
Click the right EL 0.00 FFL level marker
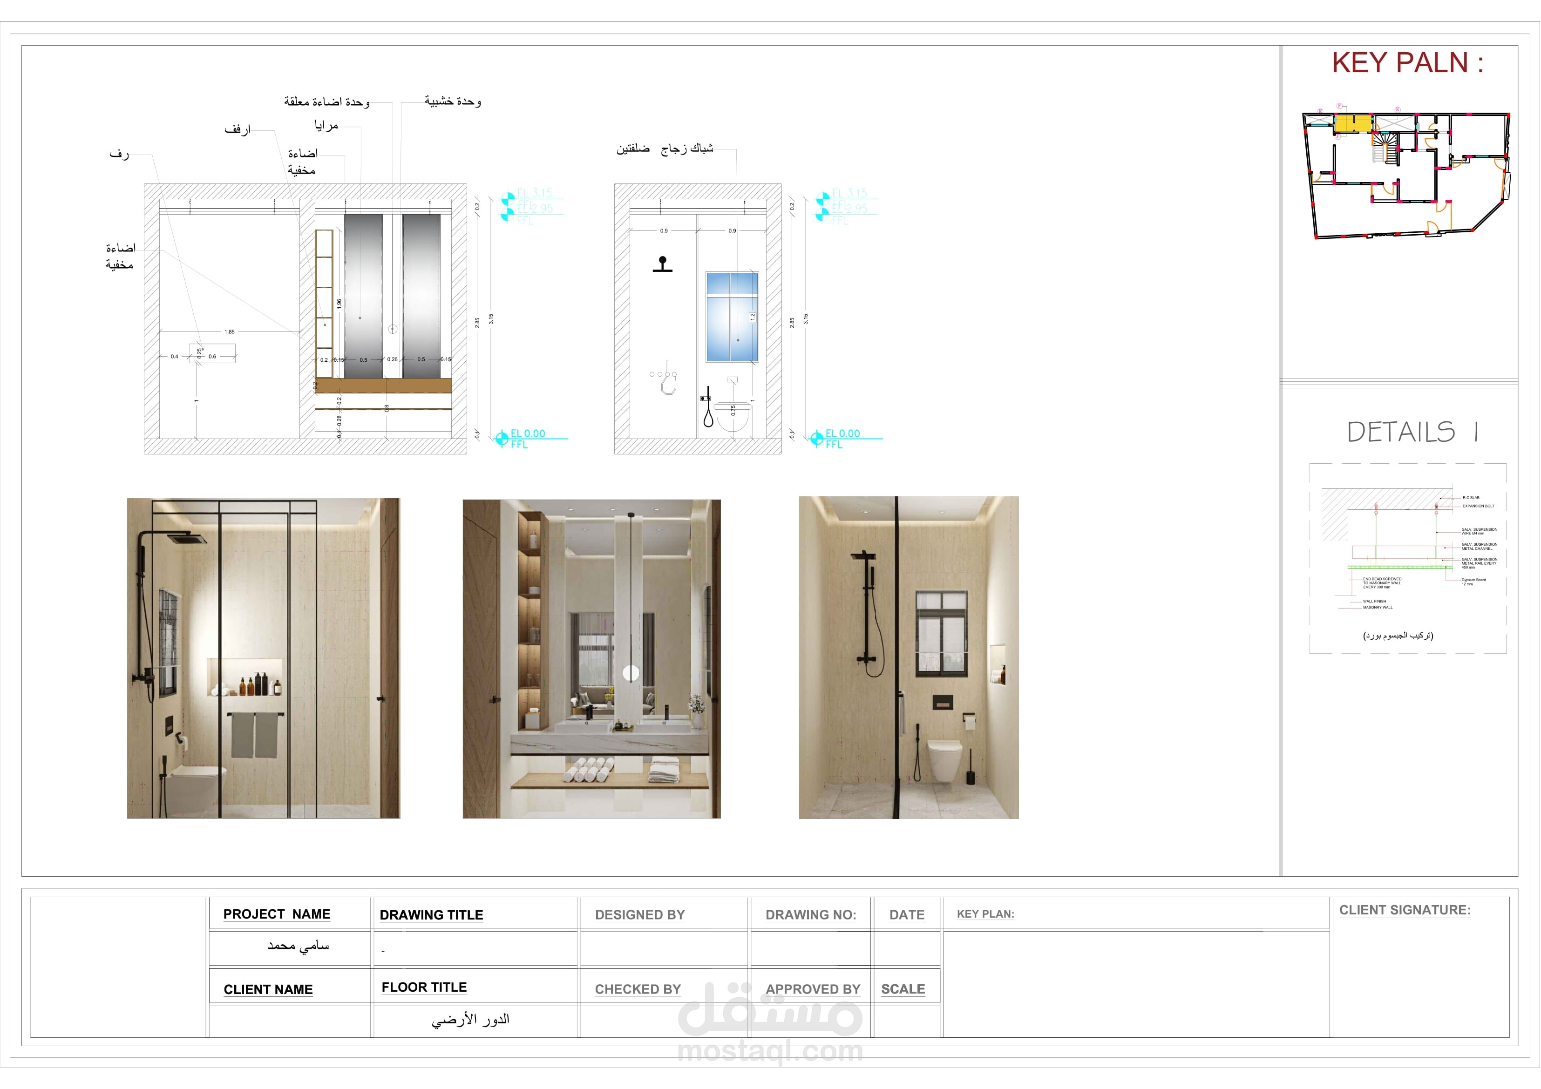pyautogui.click(x=816, y=439)
